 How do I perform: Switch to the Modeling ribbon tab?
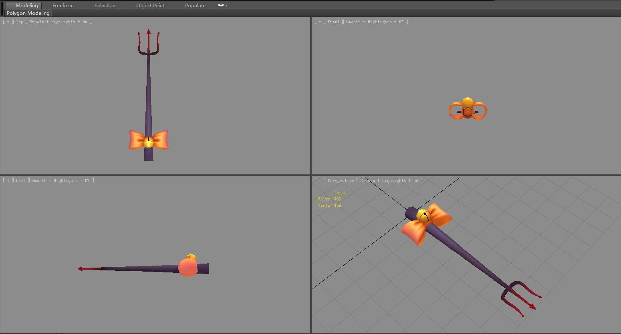coord(26,5)
